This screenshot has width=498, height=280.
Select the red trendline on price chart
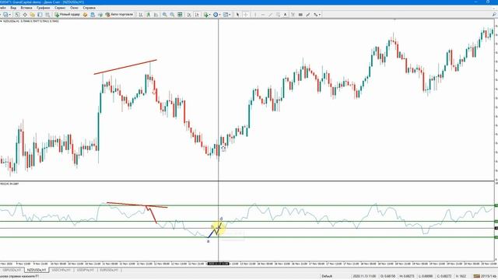pyautogui.click(x=125, y=67)
